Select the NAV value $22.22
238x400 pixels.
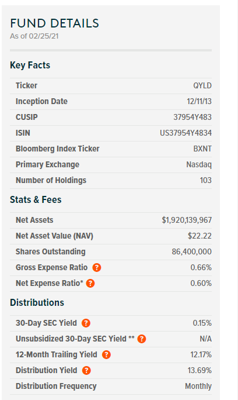(x=199, y=236)
